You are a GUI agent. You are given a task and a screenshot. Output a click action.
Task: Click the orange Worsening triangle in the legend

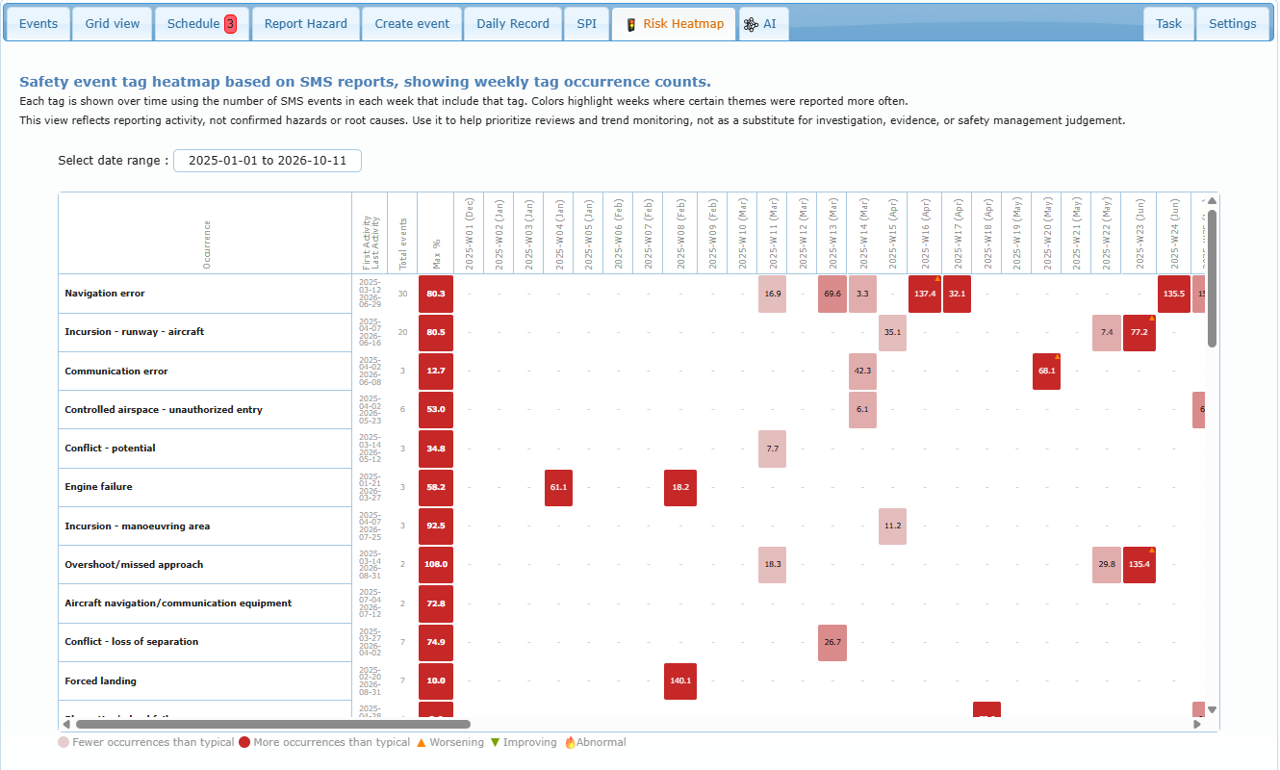pos(420,742)
